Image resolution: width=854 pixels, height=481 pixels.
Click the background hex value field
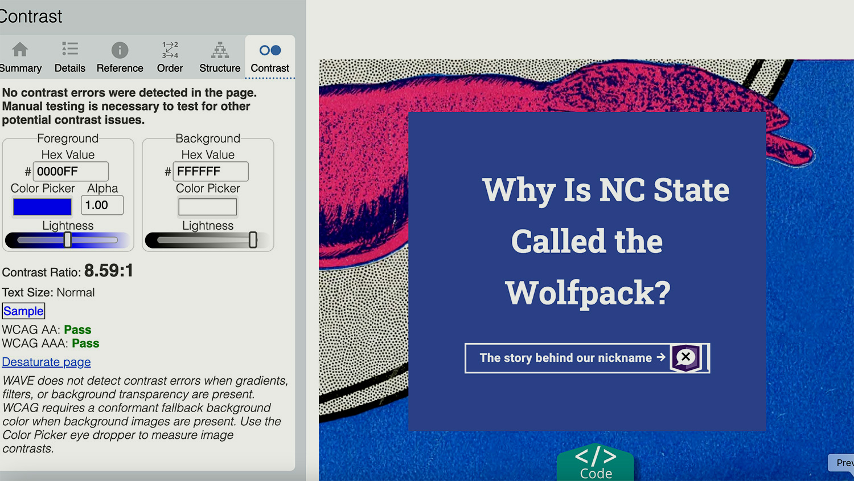(211, 172)
